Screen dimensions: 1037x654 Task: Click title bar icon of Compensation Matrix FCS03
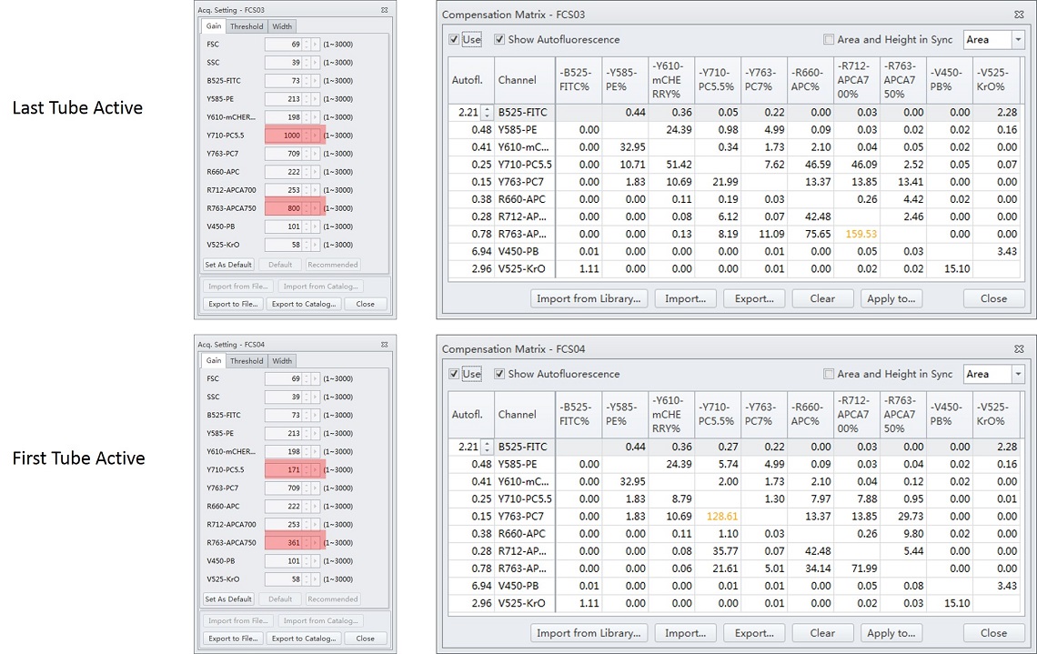(x=1019, y=14)
